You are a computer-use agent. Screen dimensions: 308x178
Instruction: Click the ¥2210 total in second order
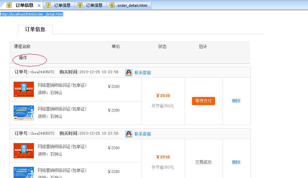coord(163,157)
